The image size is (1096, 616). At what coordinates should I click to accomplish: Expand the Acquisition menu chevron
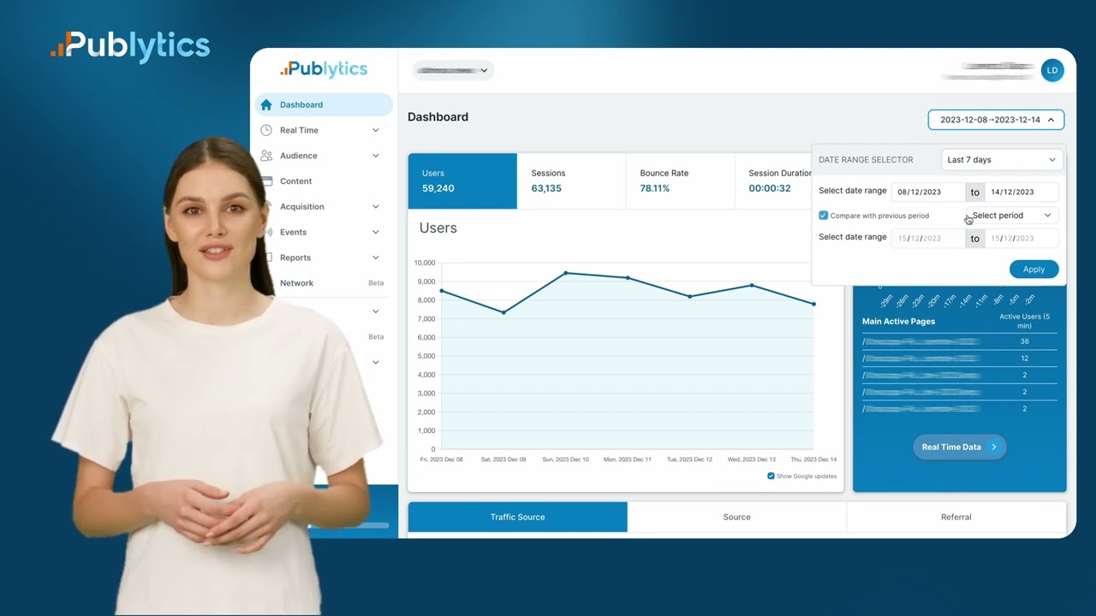pyautogui.click(x=375, y=206)
